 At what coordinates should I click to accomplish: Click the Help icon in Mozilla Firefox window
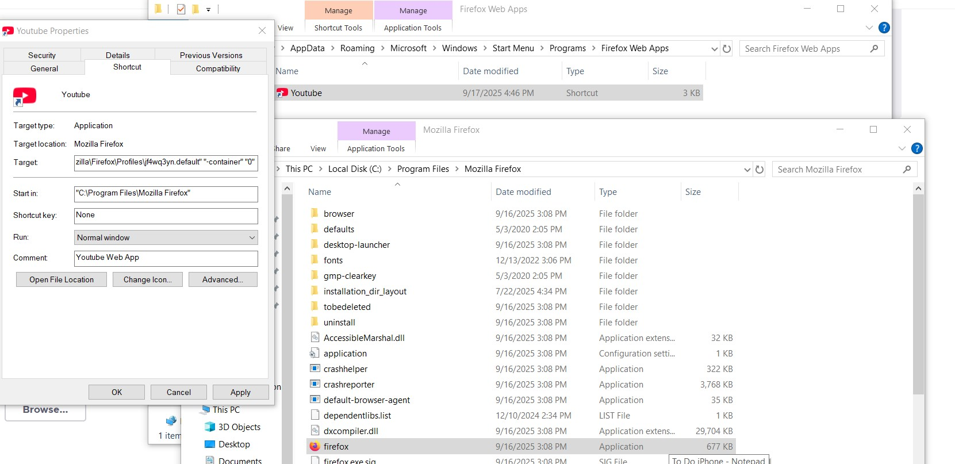click(917, 148)
